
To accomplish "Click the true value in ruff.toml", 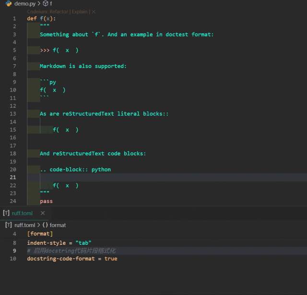I will [111, 259].
